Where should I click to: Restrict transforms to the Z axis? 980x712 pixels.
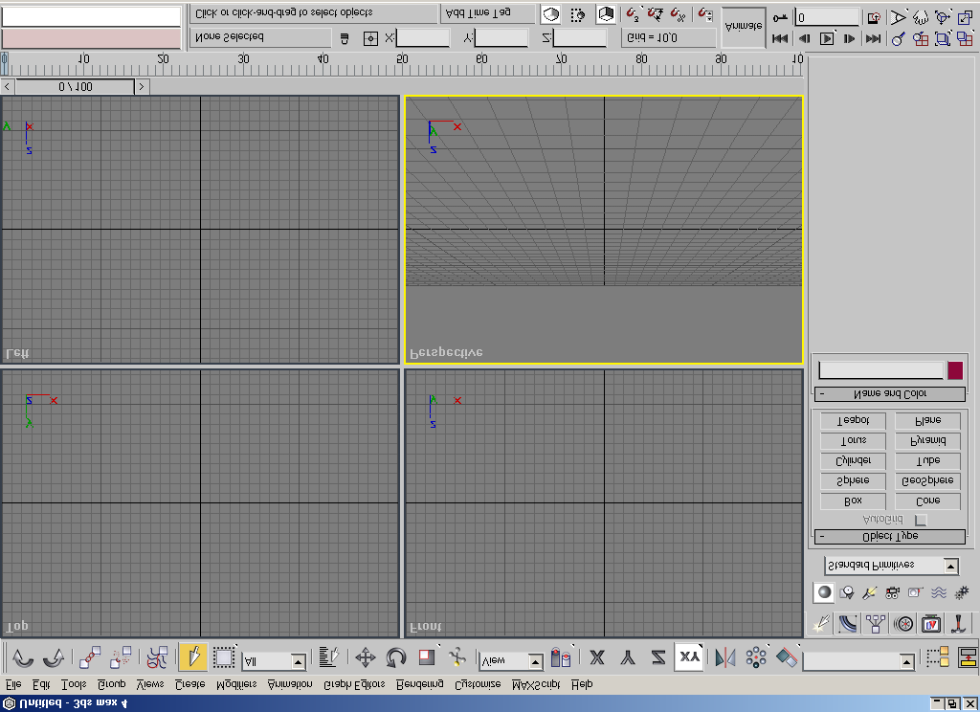pos(658,657)
